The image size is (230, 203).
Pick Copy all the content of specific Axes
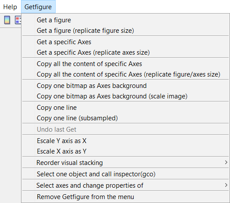pos(125,64)
